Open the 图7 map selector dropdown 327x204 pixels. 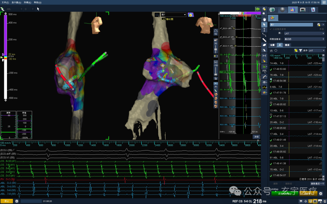[173, 15]
